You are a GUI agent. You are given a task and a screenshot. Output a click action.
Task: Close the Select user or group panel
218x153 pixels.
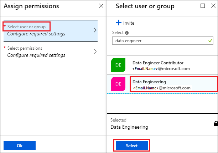point(213,6)
